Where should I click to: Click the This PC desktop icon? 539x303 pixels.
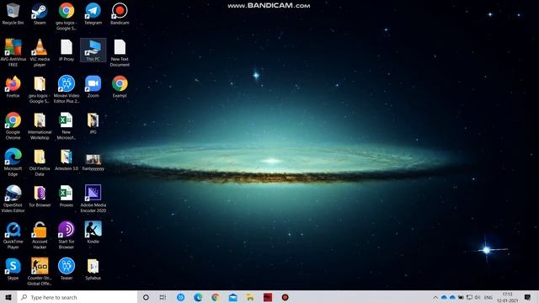(x=93, y=50)
